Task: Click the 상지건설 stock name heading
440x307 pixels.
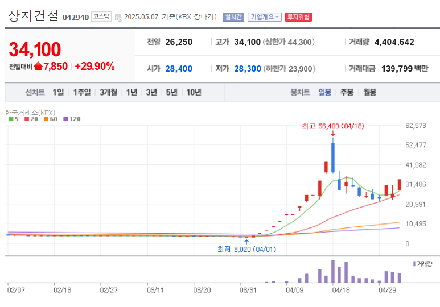Action: point(33,16)
